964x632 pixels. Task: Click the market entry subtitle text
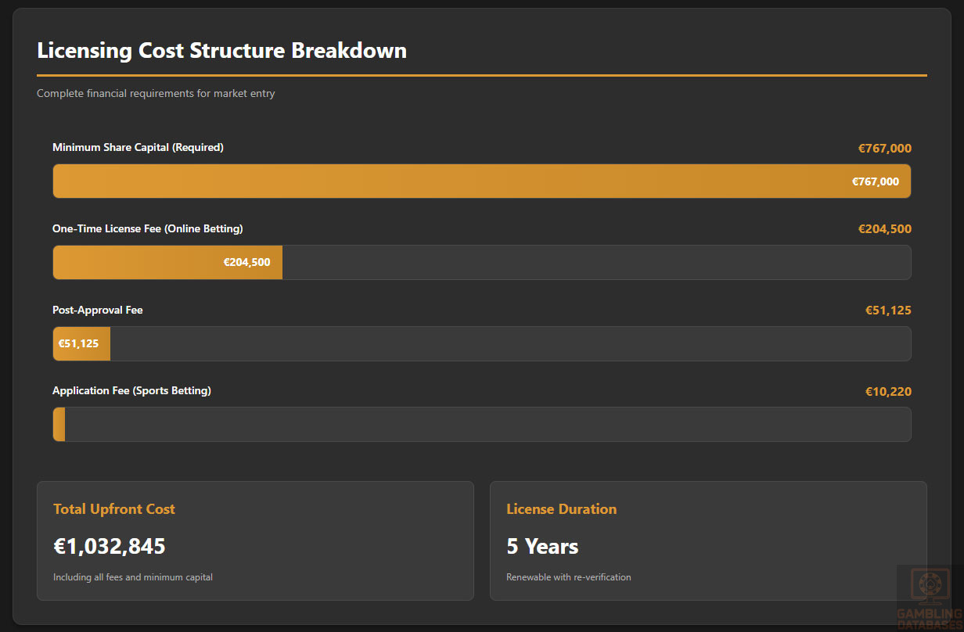pyautogui.click(x=156, y=94)
